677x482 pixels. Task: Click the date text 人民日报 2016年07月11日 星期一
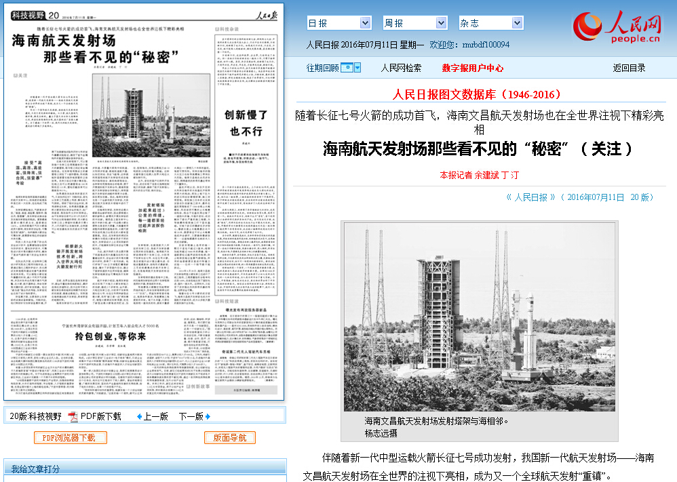point(365,45)
